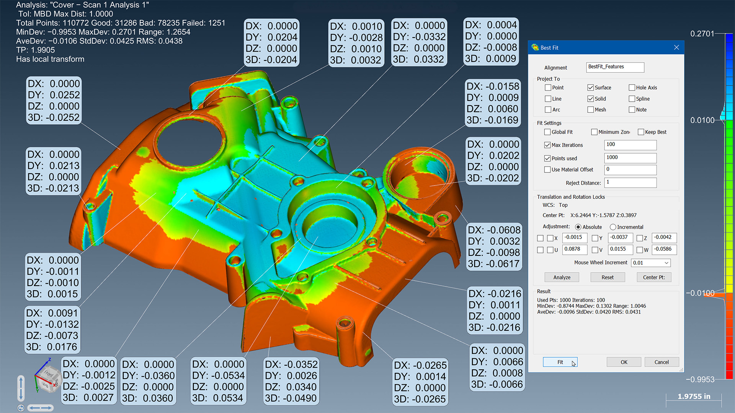Click the W value field showing -0.0586
The height and width of the screenshot is (413, 735).
(664, 250)
